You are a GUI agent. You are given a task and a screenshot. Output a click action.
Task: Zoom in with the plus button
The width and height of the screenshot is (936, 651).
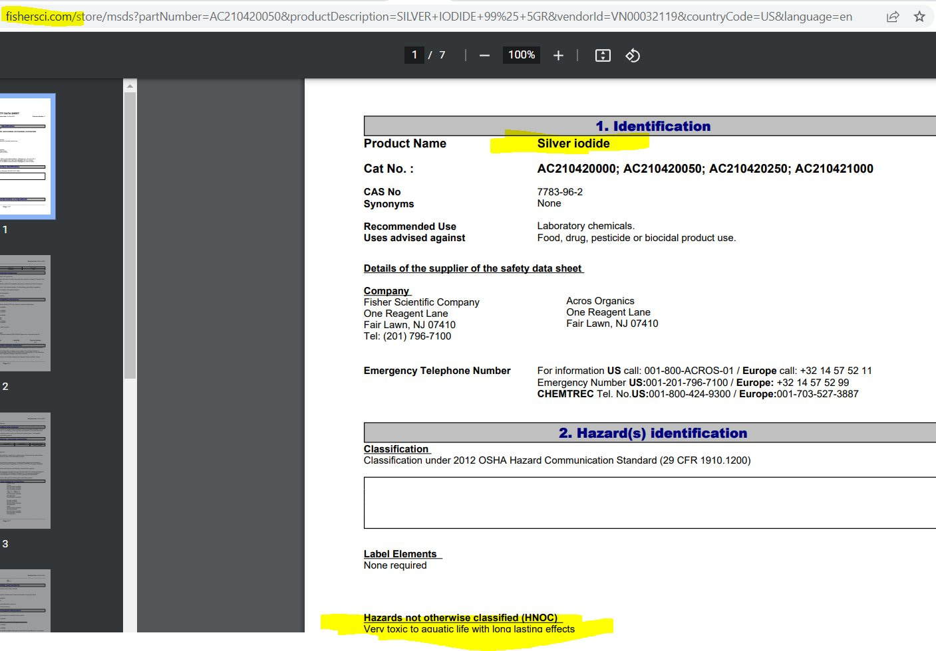click(558, 55)
